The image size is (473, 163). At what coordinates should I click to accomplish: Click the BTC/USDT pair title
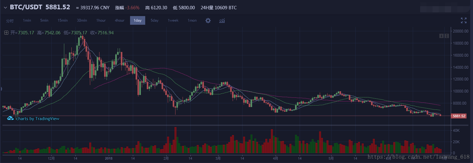click(x=26, y=7)
